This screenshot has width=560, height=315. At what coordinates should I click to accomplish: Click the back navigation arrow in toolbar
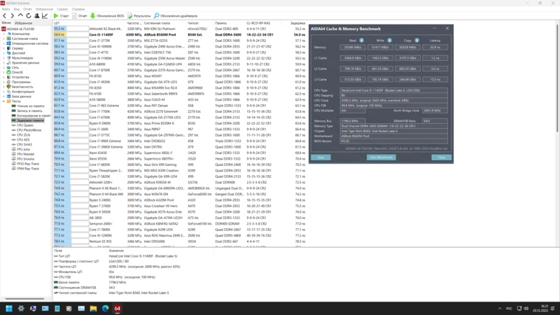[x=5, y=15]
